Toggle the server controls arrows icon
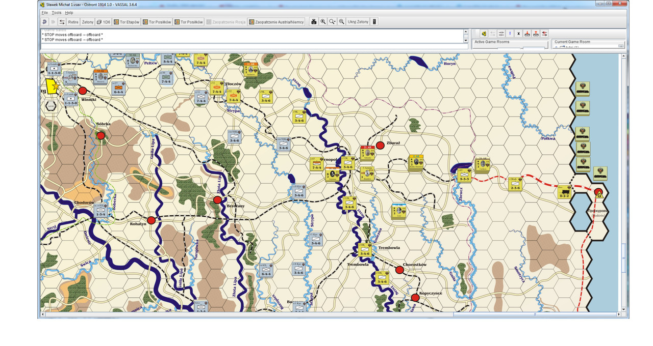The image size is (653, 346). coord(62,22)
